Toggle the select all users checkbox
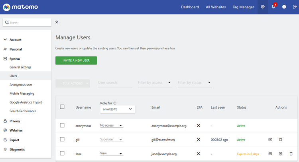The image size is (299, 162). point(62,107)
